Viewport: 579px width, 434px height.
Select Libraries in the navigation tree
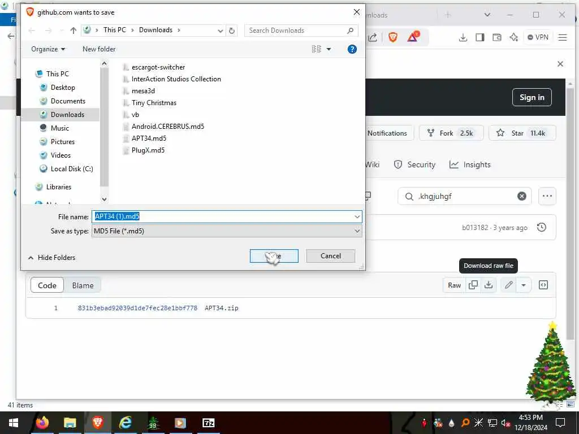pyautogui.click(x=58, y=186)
